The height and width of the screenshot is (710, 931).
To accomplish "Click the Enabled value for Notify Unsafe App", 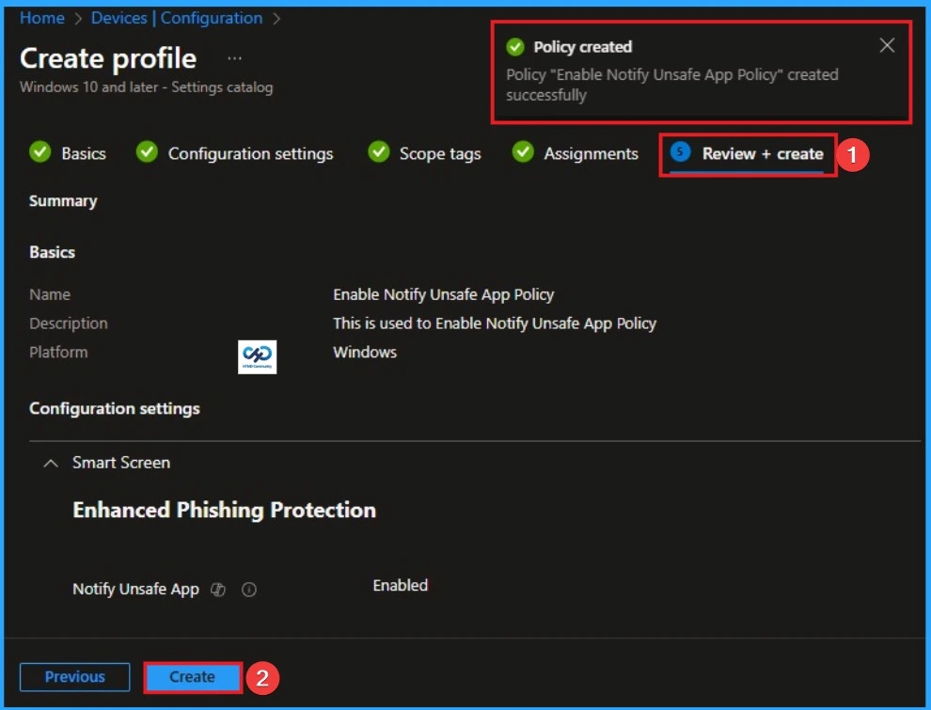I will click(400, 585).
